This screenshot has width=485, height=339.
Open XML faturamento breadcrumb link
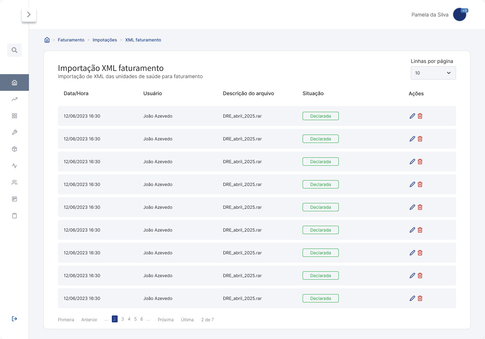pos(143,40)
